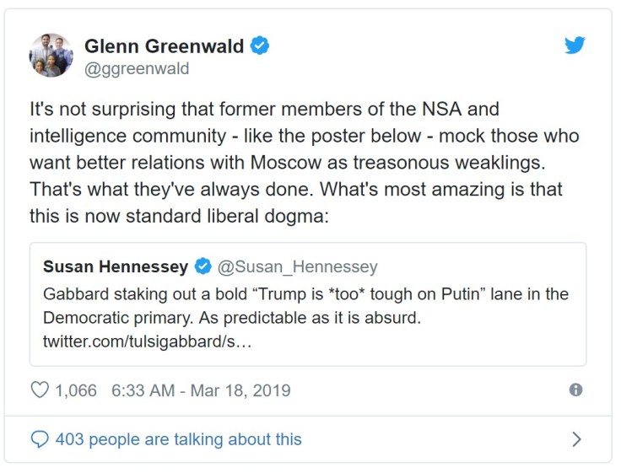Click the Susan Hennessey display name

pos(116,267)
